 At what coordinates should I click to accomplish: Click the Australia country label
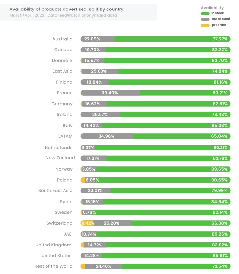pos(62,39)
